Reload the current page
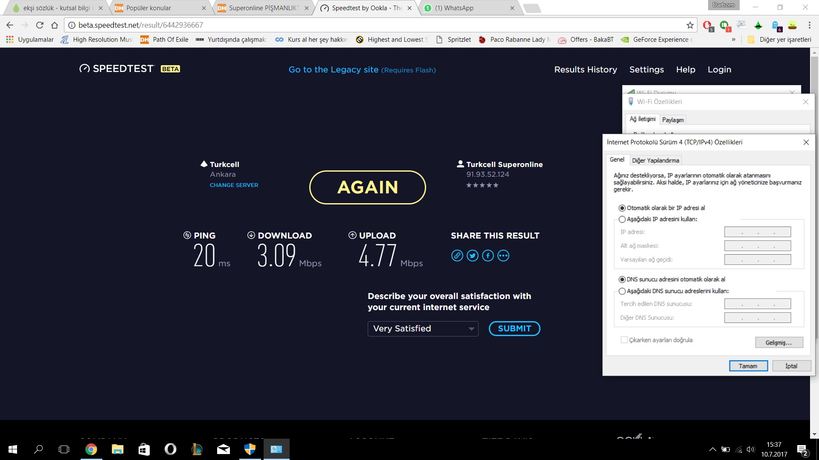819x460 pixels. point(40,25)
